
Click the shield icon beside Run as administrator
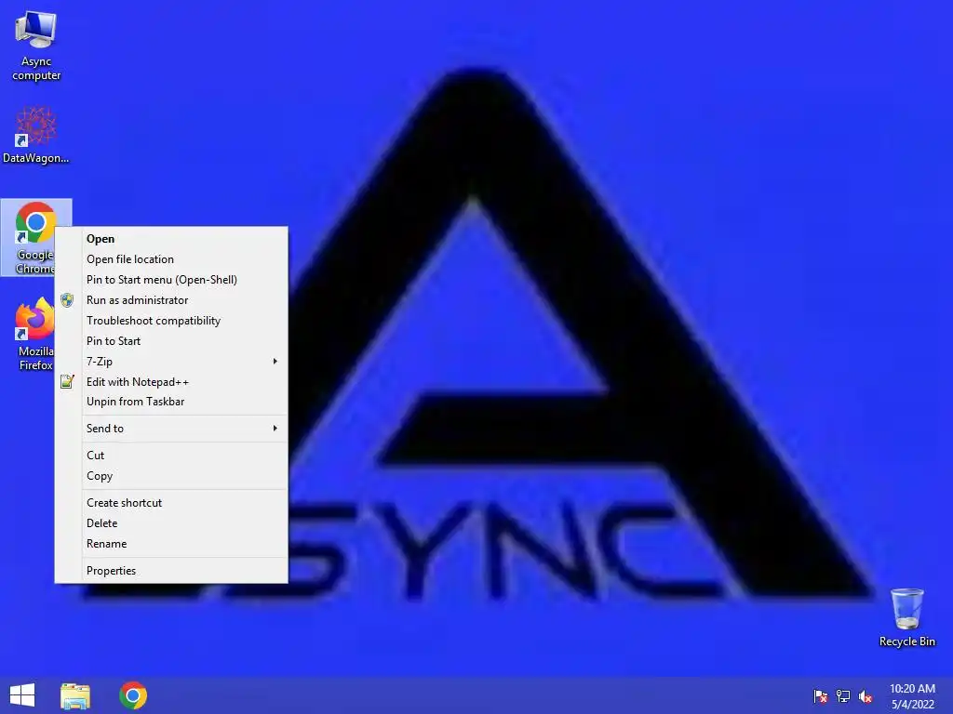pyautogui.click(x=67, y=300)
